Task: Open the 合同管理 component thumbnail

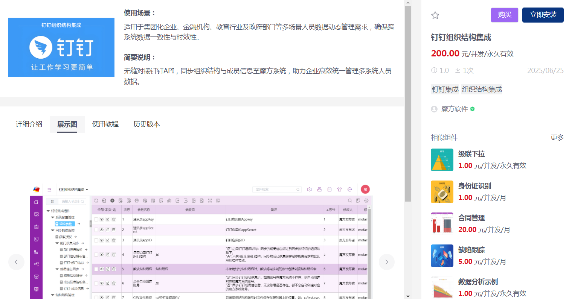Action: tap(442, 224)
